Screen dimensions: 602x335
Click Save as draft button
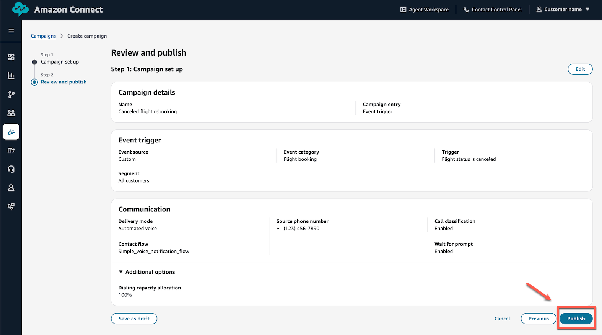[134, 319]
